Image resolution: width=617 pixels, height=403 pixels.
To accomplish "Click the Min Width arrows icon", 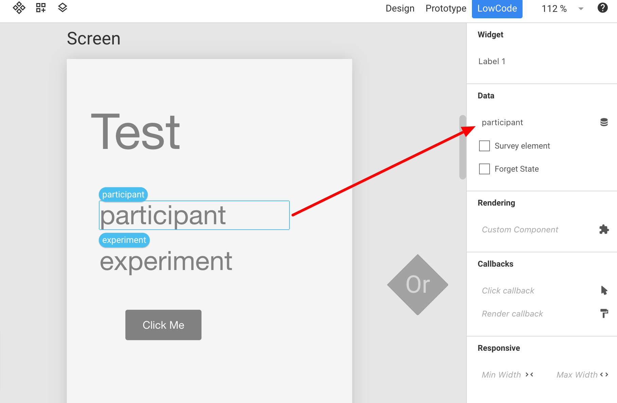I will click(529, 375).
